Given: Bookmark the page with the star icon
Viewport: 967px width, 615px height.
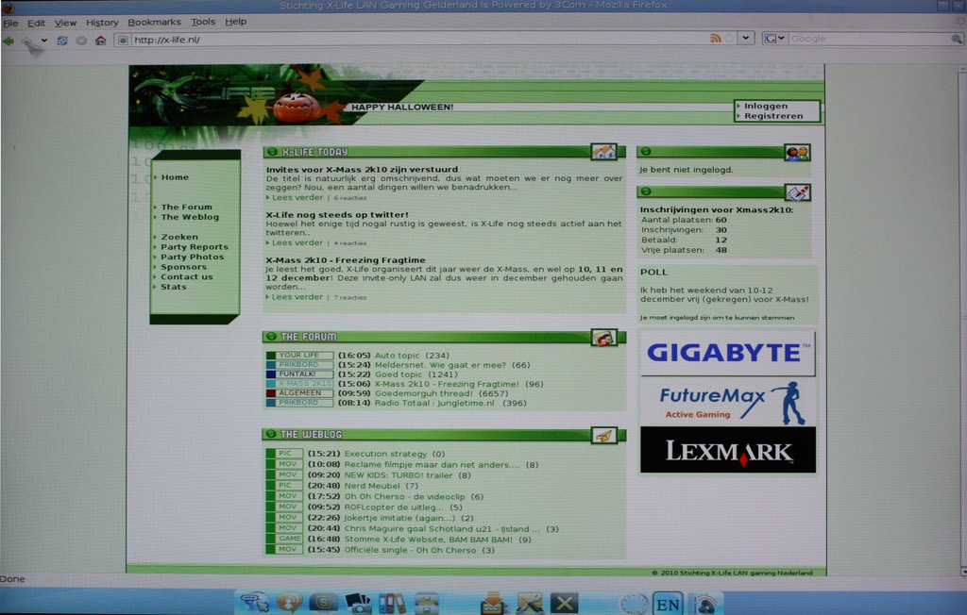Looking at the screenshot, I should point(730,39).
